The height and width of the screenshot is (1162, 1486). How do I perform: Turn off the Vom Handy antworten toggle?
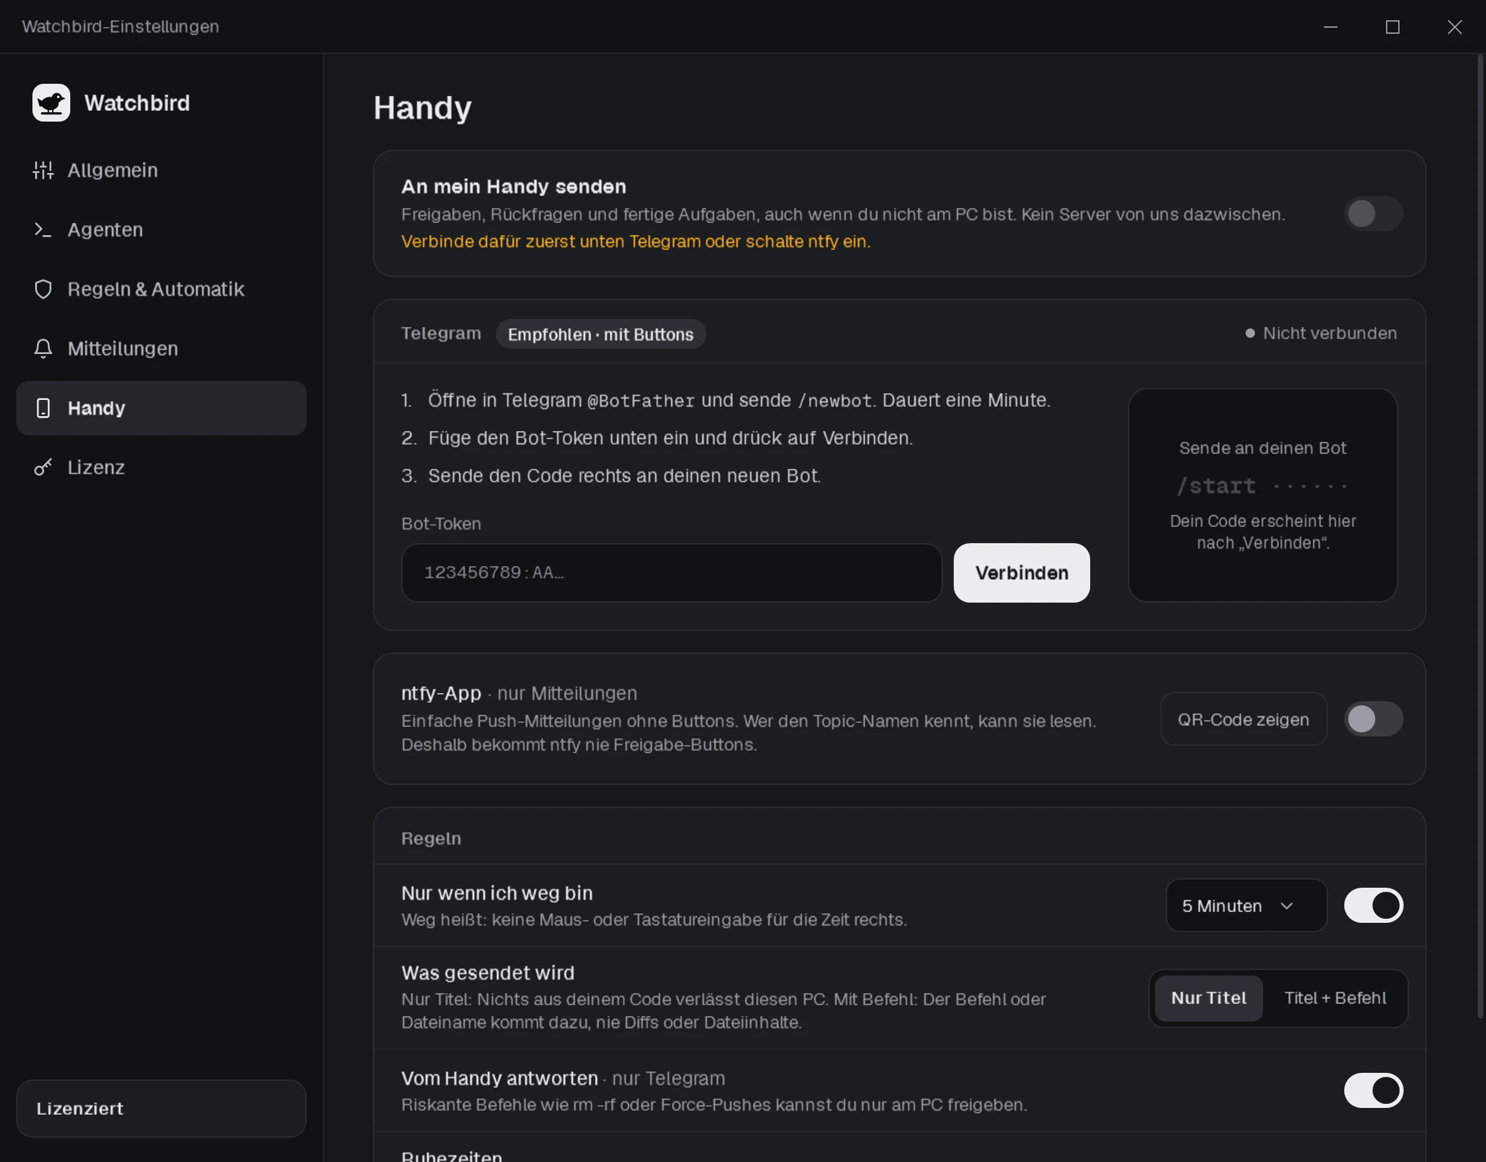click(1373, 1090)
